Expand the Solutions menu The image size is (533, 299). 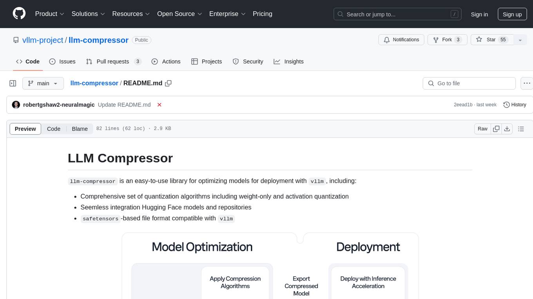pyautogui.click(x=88, y=14)
